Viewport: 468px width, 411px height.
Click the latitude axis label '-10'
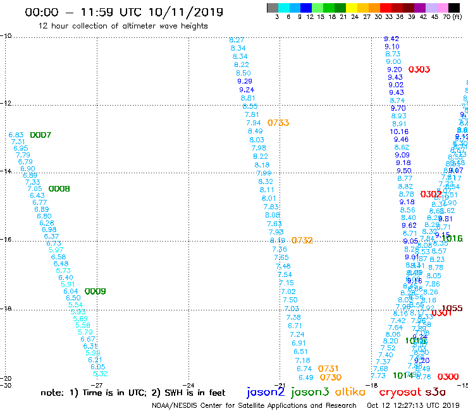(6, 36)
